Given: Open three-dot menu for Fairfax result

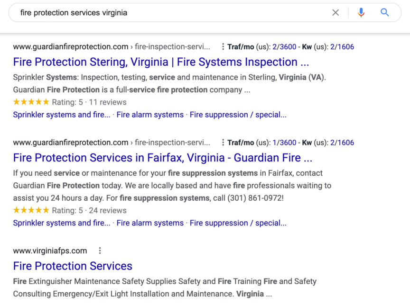Looking at the screenshot, I should point(223,143).
